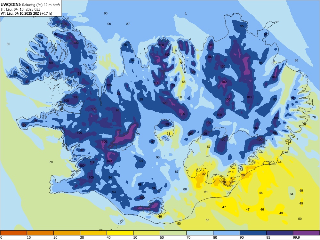Viewport: 320px width, 240px height.
Task: Click the light green 60–70 legend swatch
Action: click(173, 233)
